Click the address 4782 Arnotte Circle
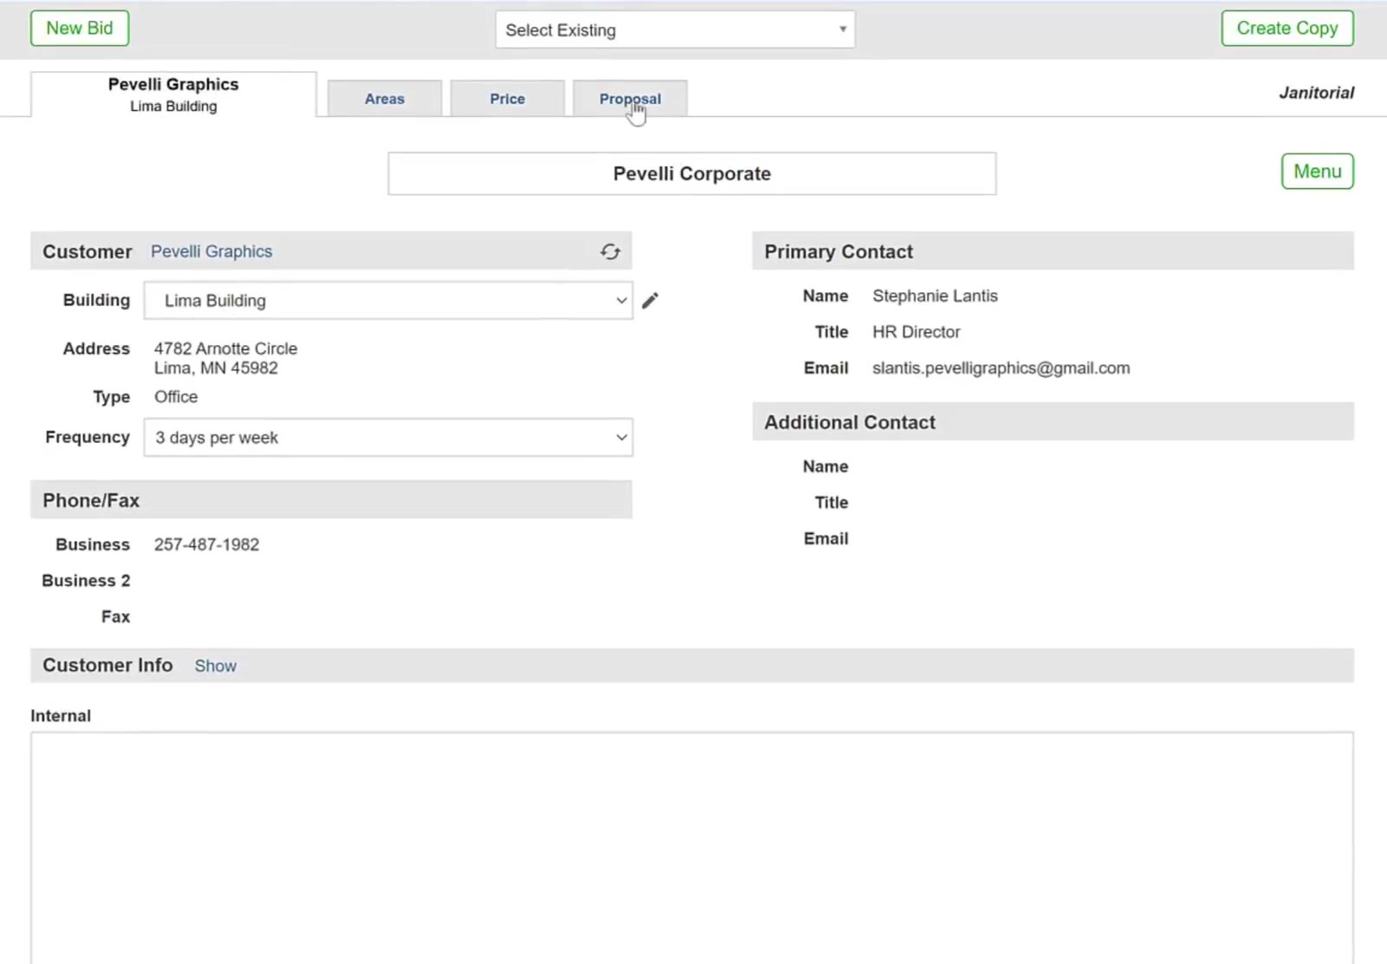Image resolution: width=1387 pixels, height=964 pixels. [x=225, y=348]
